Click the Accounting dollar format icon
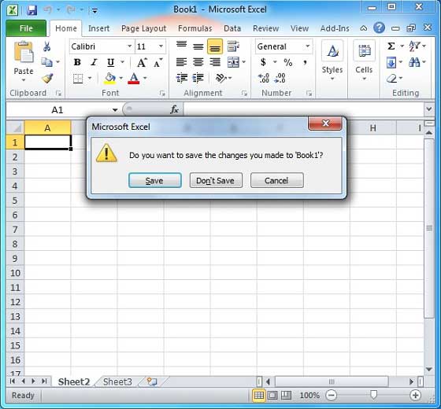 [263, 62]
